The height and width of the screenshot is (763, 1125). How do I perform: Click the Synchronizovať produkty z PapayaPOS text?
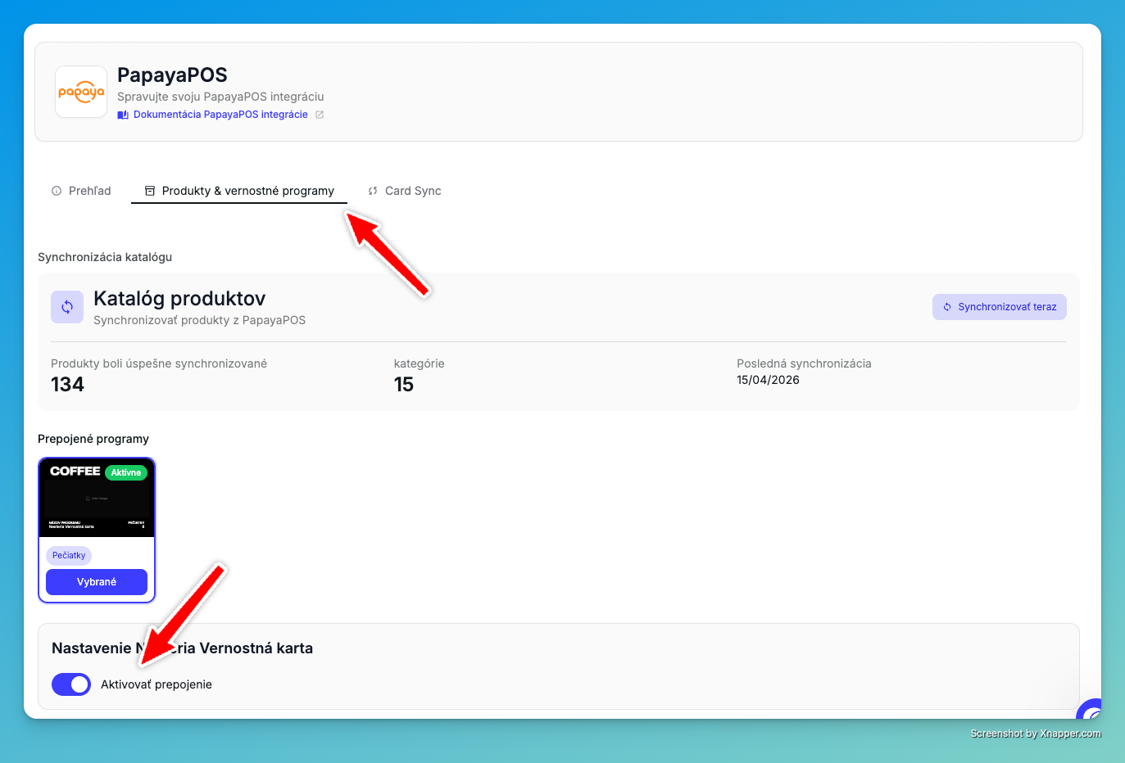pos(199,320)
